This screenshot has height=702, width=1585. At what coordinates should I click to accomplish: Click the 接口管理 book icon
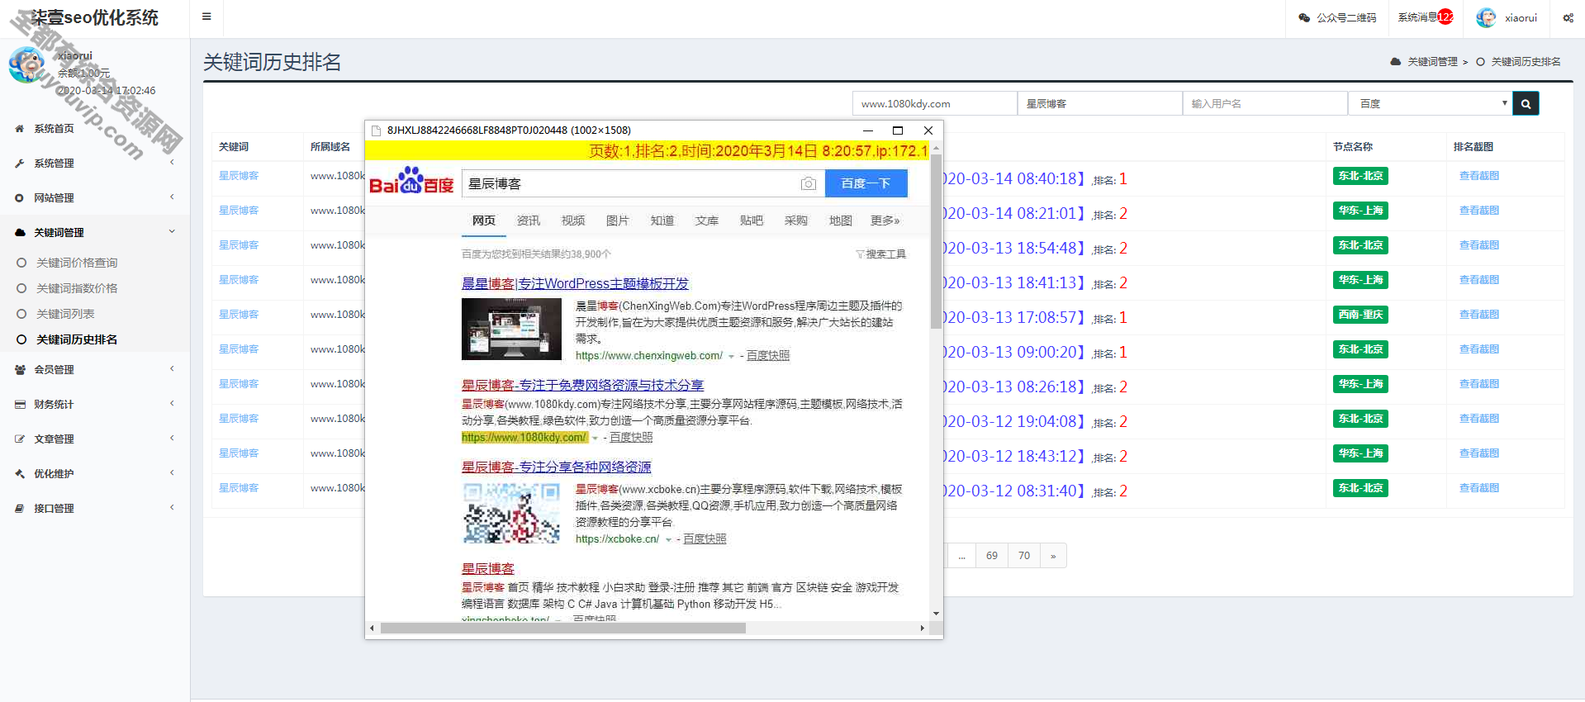point(19,508)
